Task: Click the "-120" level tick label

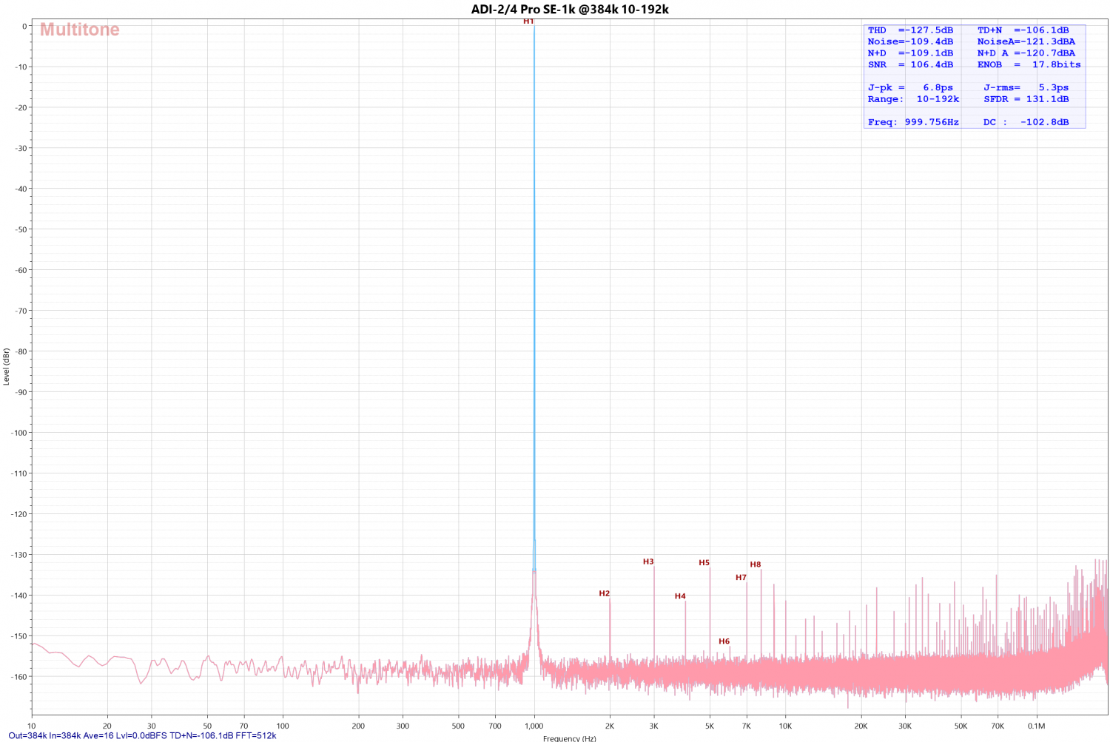Action: [18, 514]
